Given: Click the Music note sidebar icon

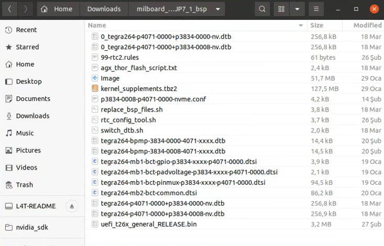Looking at the screenshot, I should coord(9,133).
